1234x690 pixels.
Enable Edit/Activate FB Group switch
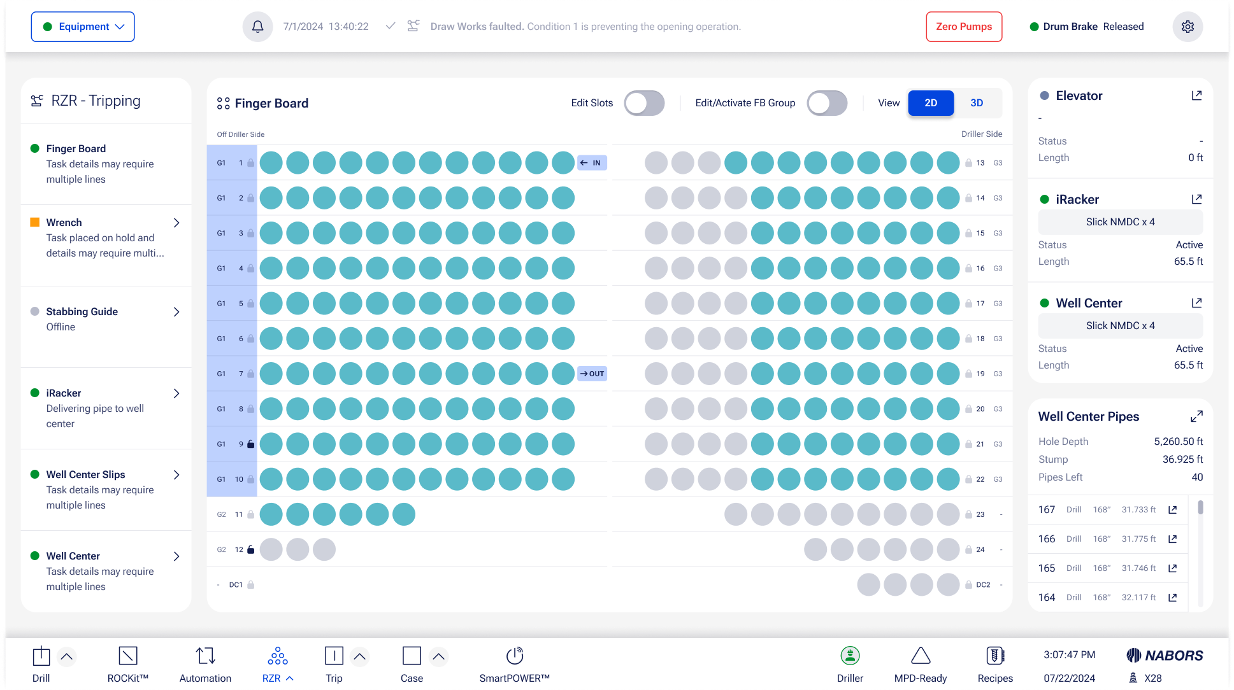pos(827,103)
